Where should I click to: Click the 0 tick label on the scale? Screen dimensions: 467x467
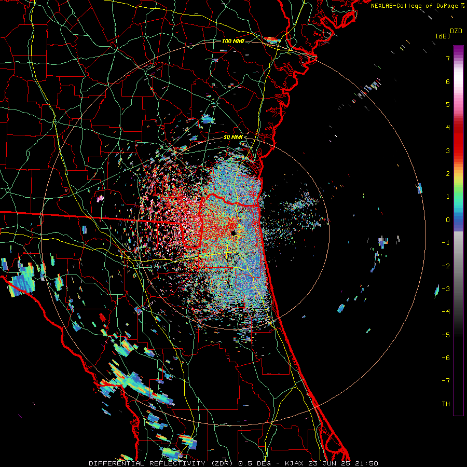448,220
